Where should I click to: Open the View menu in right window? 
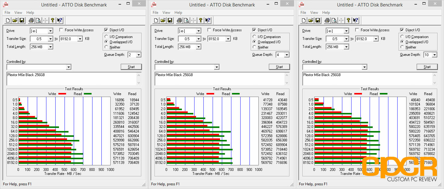(314, 13)
